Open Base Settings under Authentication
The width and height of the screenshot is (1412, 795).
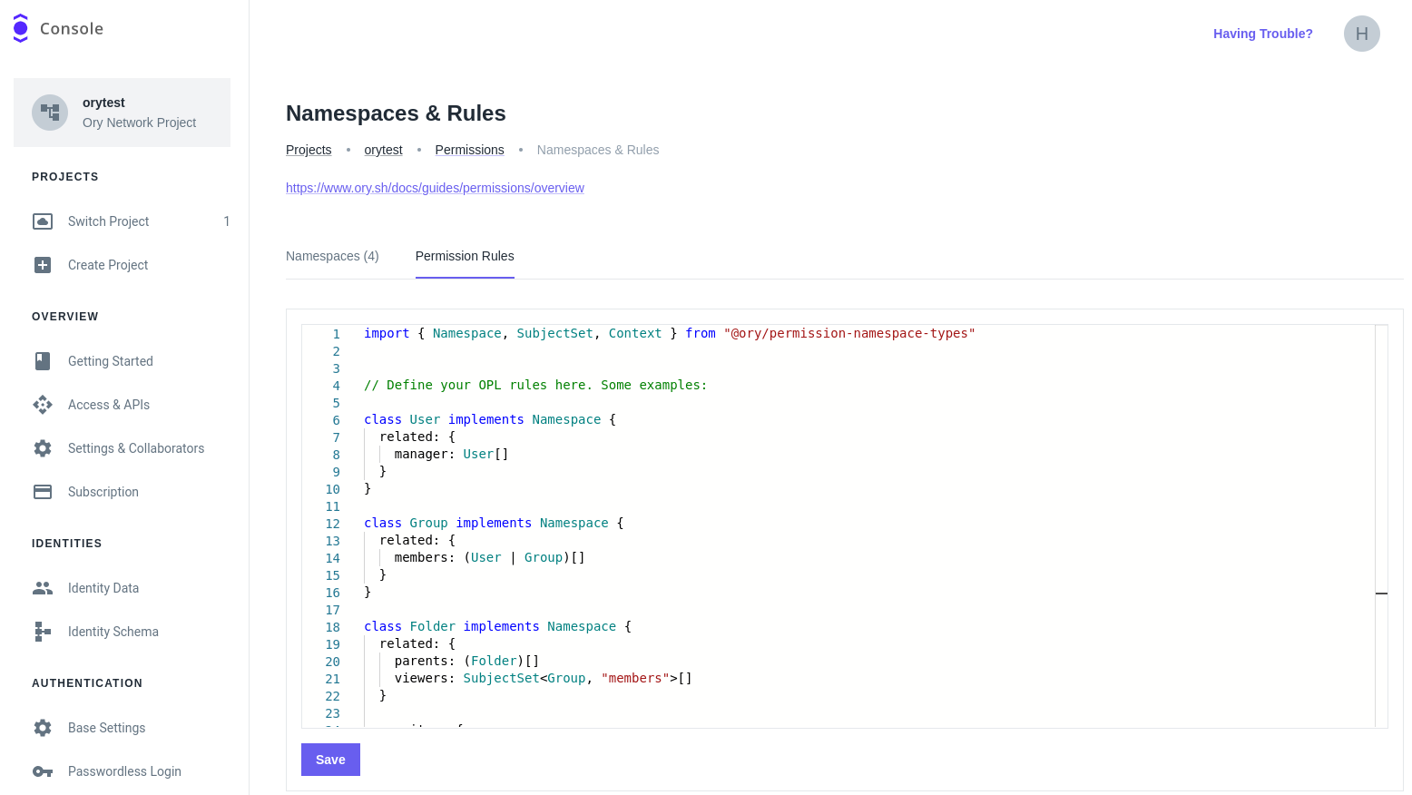(x=106, y=727)
